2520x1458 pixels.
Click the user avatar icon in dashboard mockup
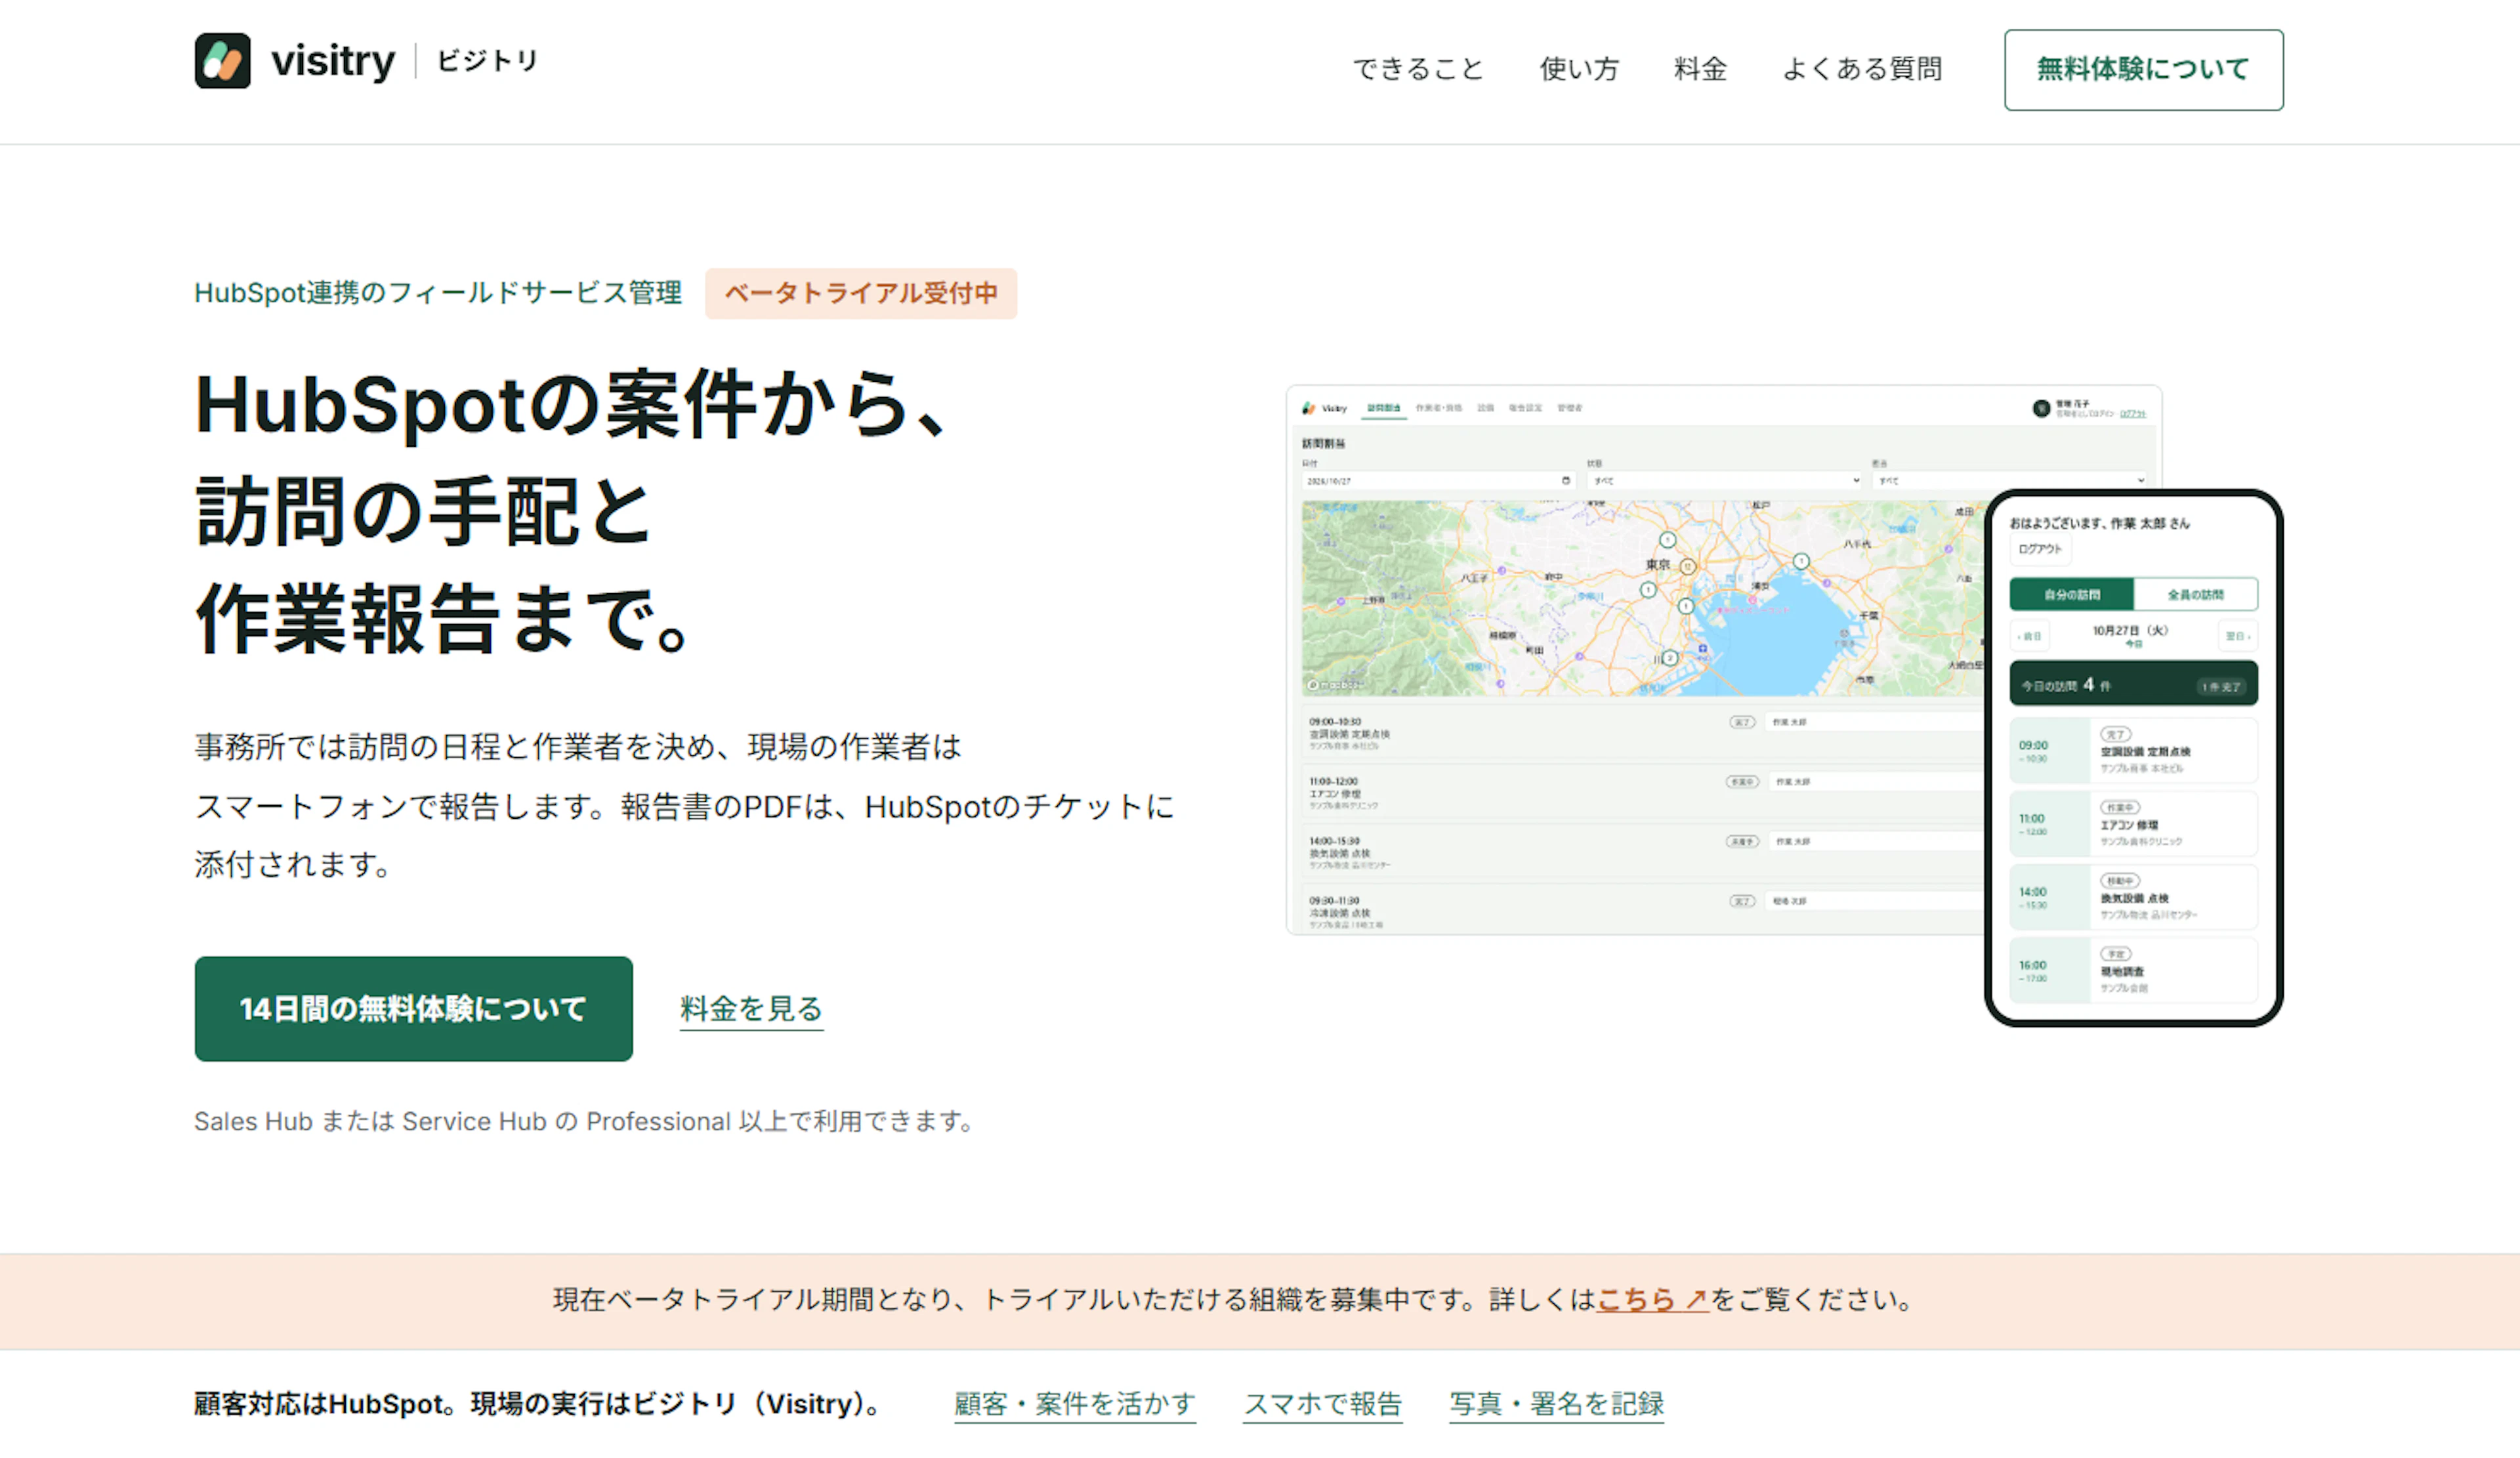click(2042, 408)
